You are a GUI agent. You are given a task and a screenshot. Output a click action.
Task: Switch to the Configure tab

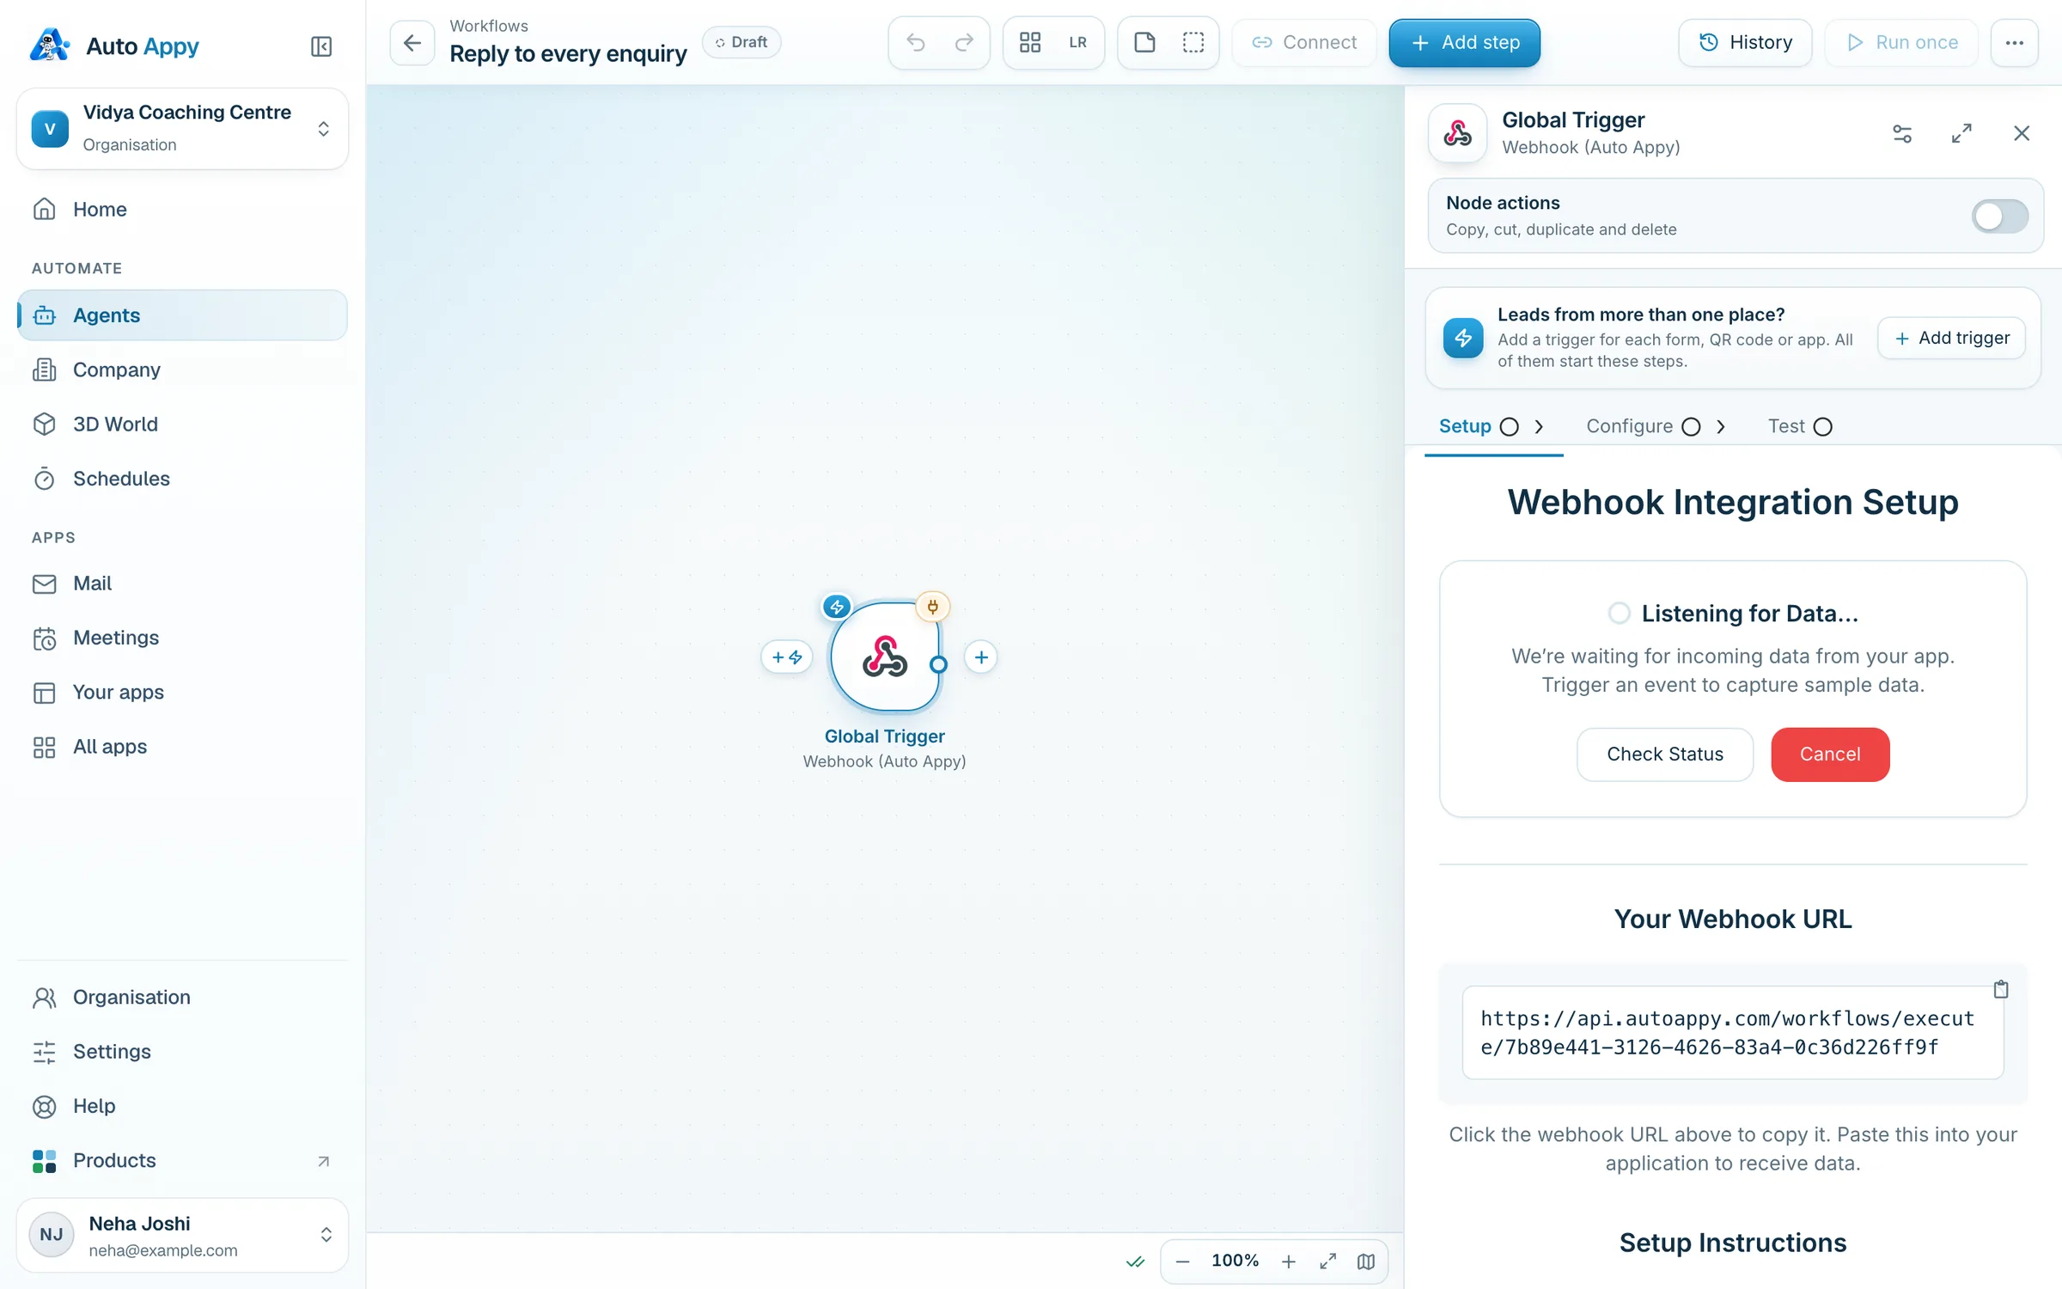1655,426
